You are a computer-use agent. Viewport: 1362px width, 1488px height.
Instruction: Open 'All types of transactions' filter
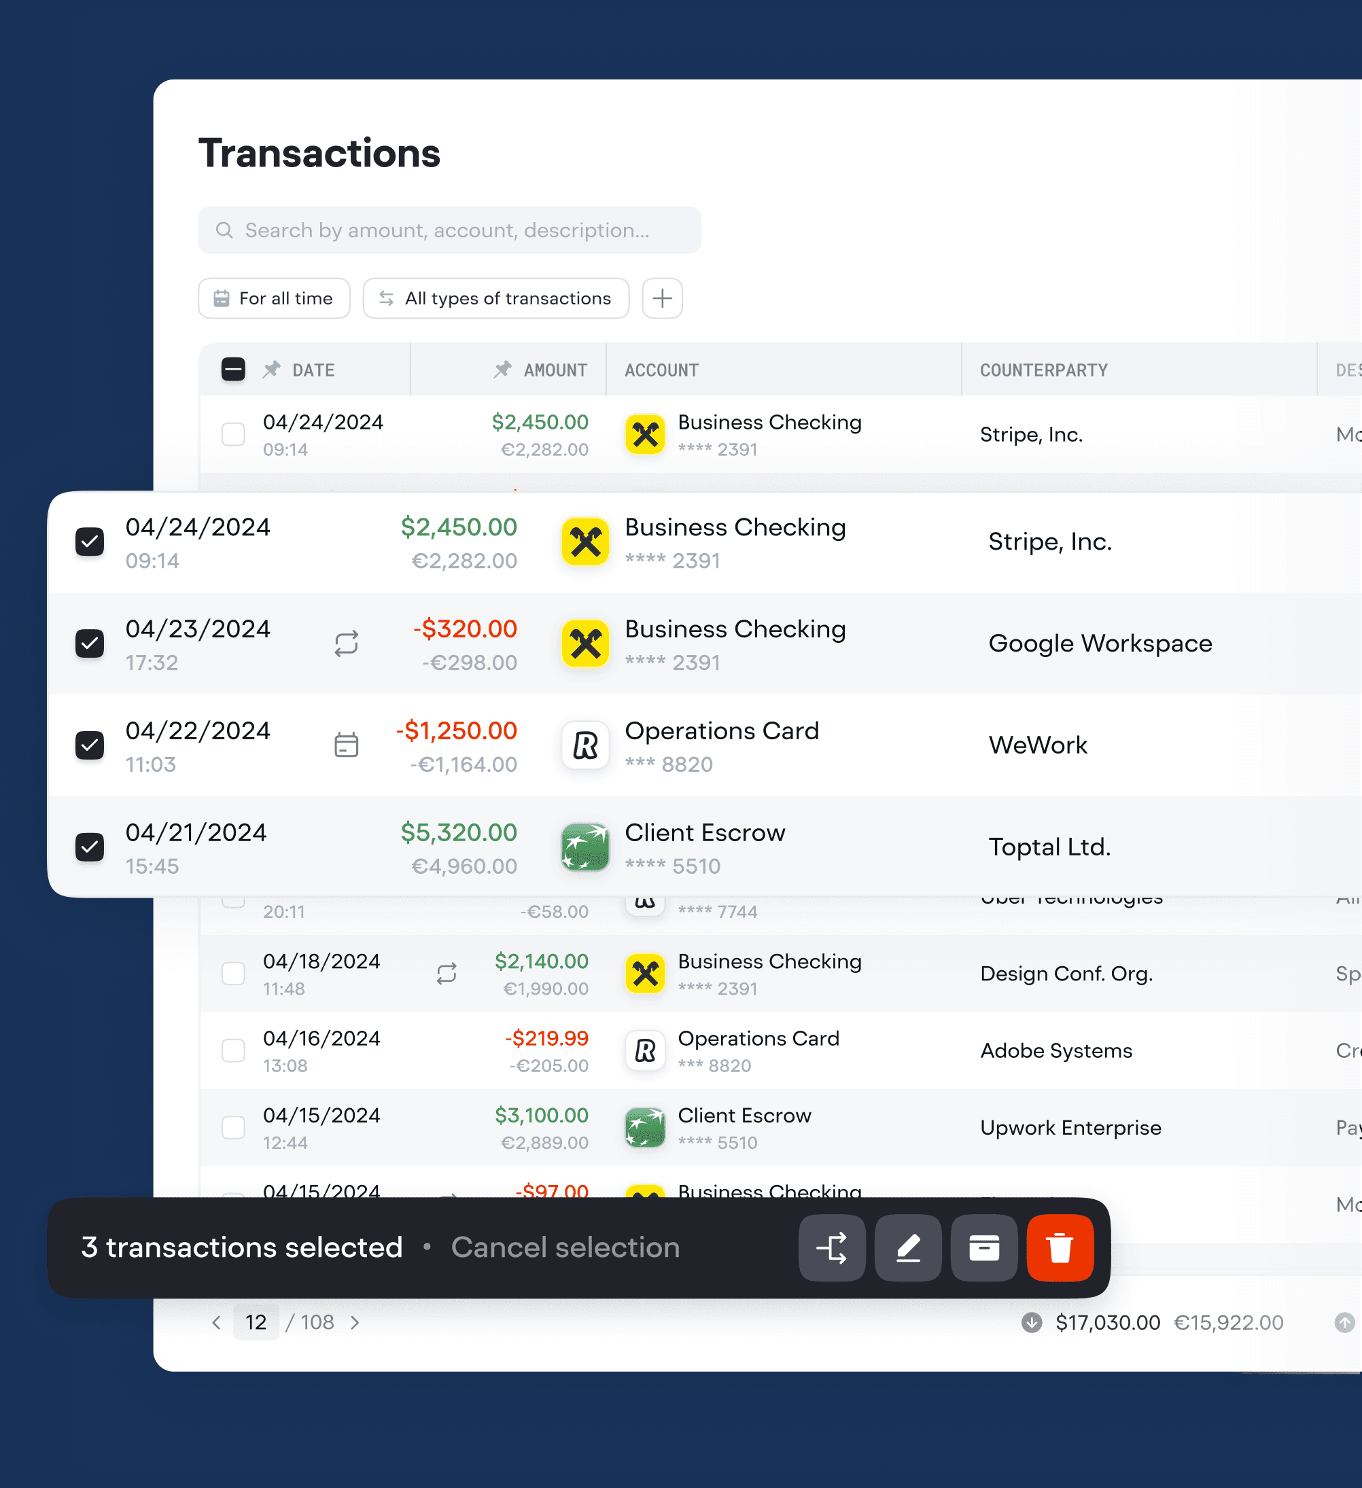tap(496, 298)
